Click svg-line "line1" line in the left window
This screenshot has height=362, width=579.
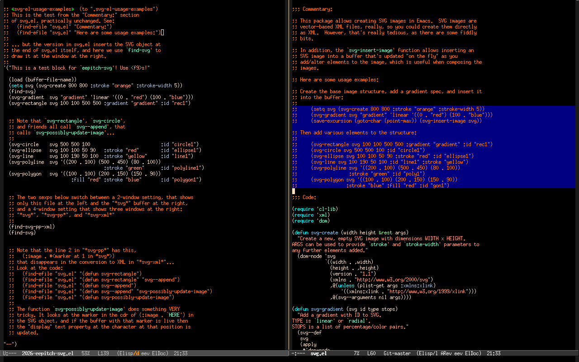click(101, 156)
